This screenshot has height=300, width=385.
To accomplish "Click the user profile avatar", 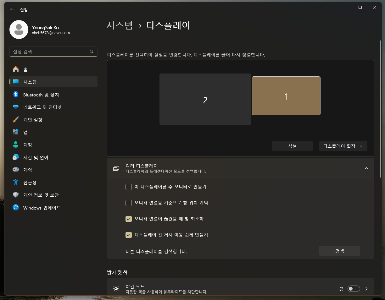I will click(19, 30).
